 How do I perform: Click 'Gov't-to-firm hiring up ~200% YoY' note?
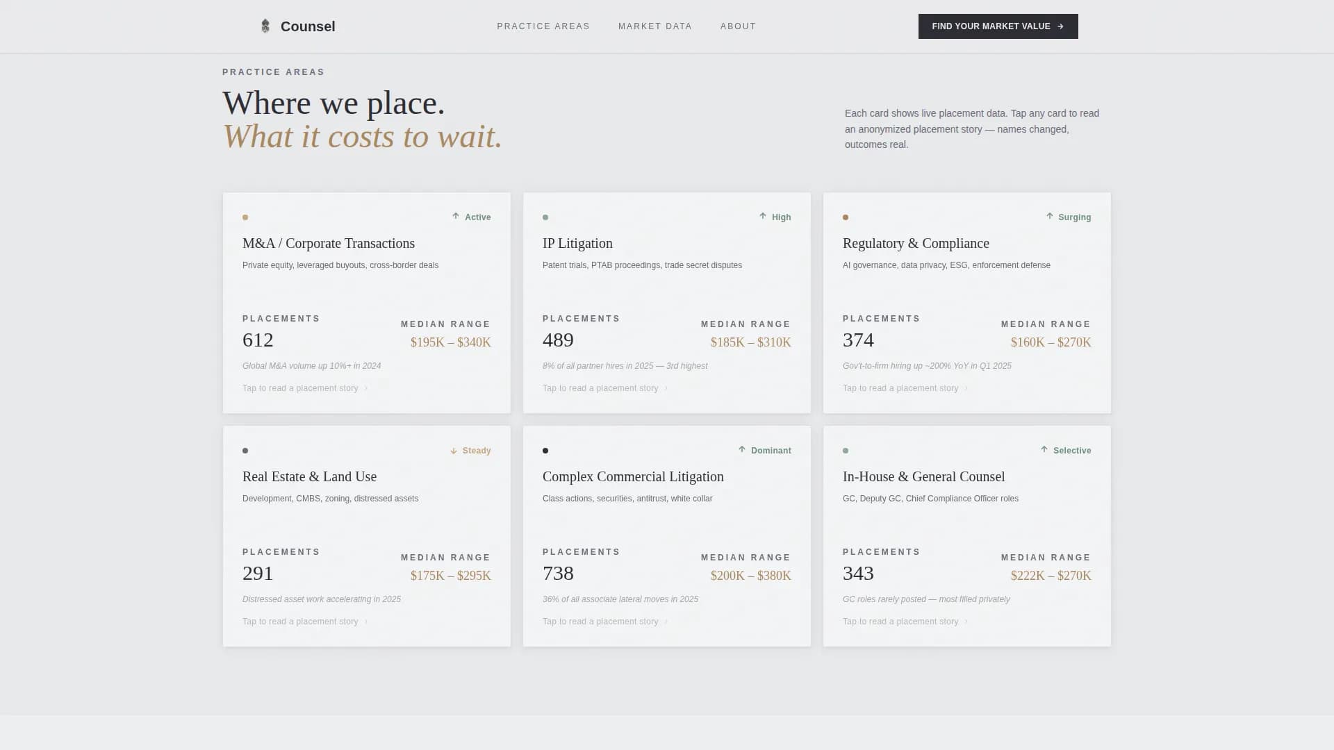(x=927, y=366)
